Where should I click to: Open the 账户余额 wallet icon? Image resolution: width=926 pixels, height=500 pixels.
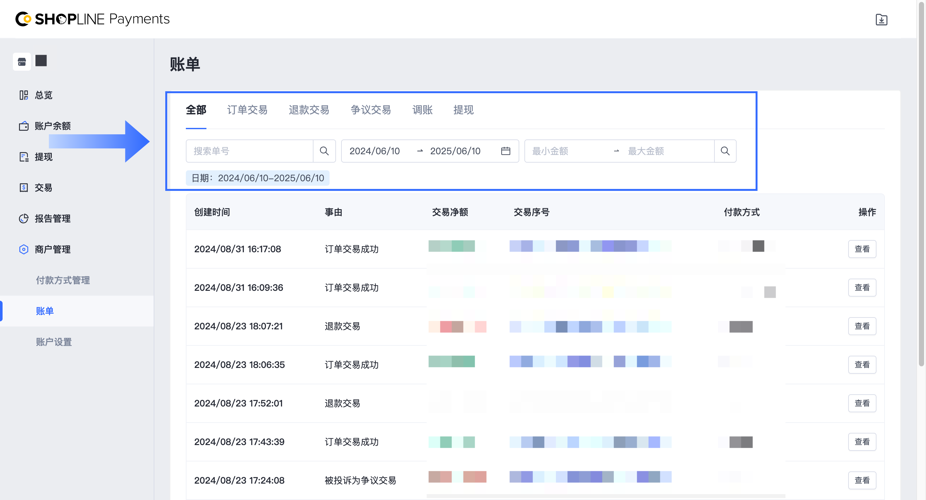click(24, 126)
